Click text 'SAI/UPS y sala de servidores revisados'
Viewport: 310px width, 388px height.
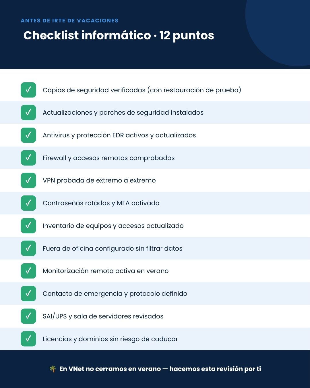pos(103,316)
